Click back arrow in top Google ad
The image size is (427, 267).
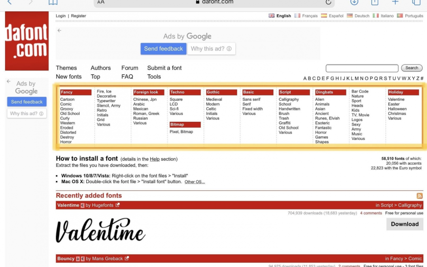(59, 30)
